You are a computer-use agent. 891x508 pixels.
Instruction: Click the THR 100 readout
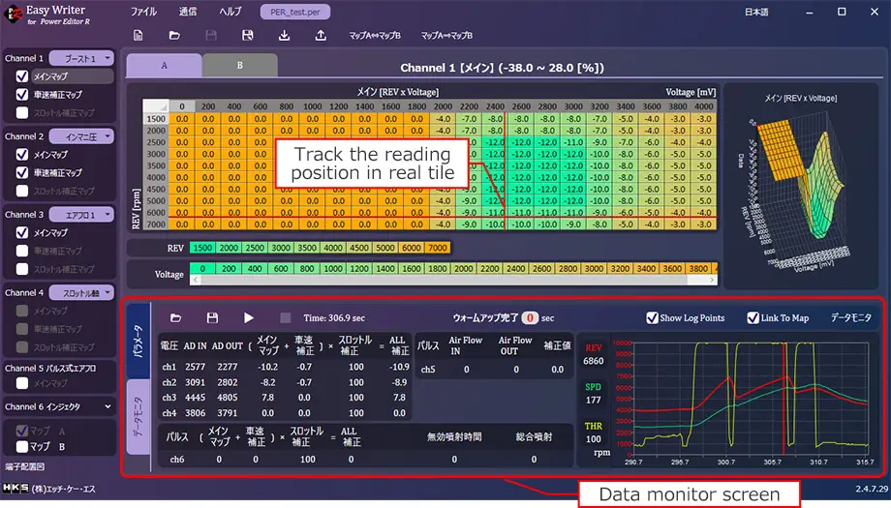[594, 433]
